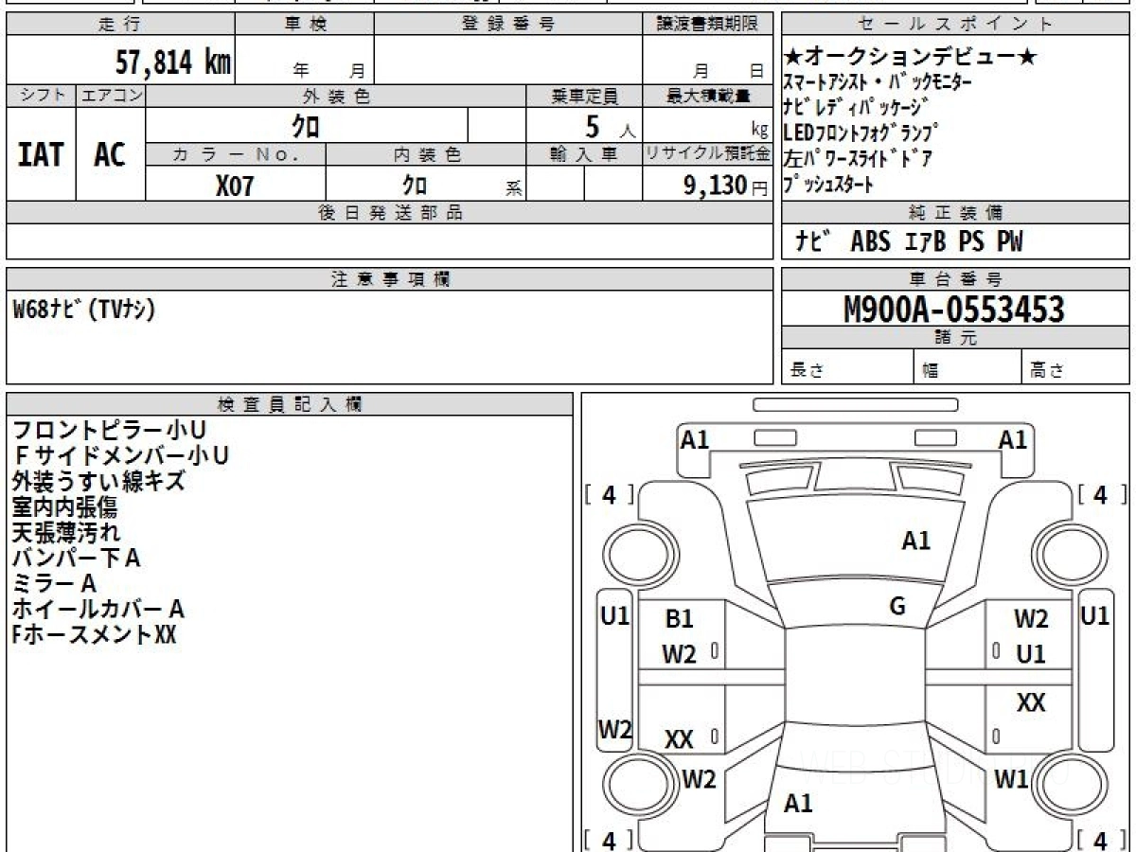The width and height of the screenshot is (1136, 852).
Task: Select the B1 mark on the car diagram
Action: tap(680, 619)
